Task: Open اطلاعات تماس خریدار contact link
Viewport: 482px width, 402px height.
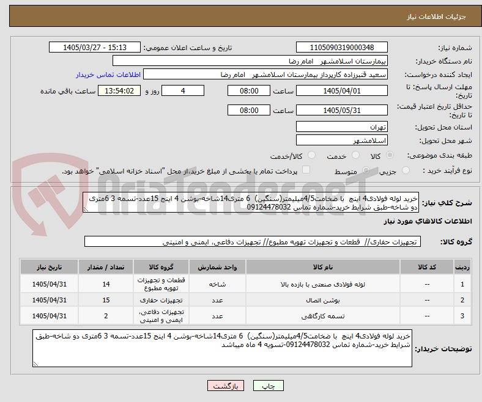Action: tap(108, 75)
